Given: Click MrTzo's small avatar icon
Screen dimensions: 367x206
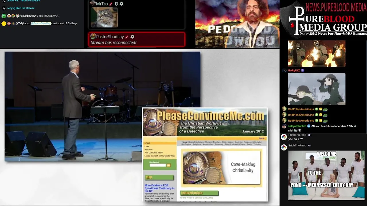Looking at the screenshot, I should coord(93,3).
